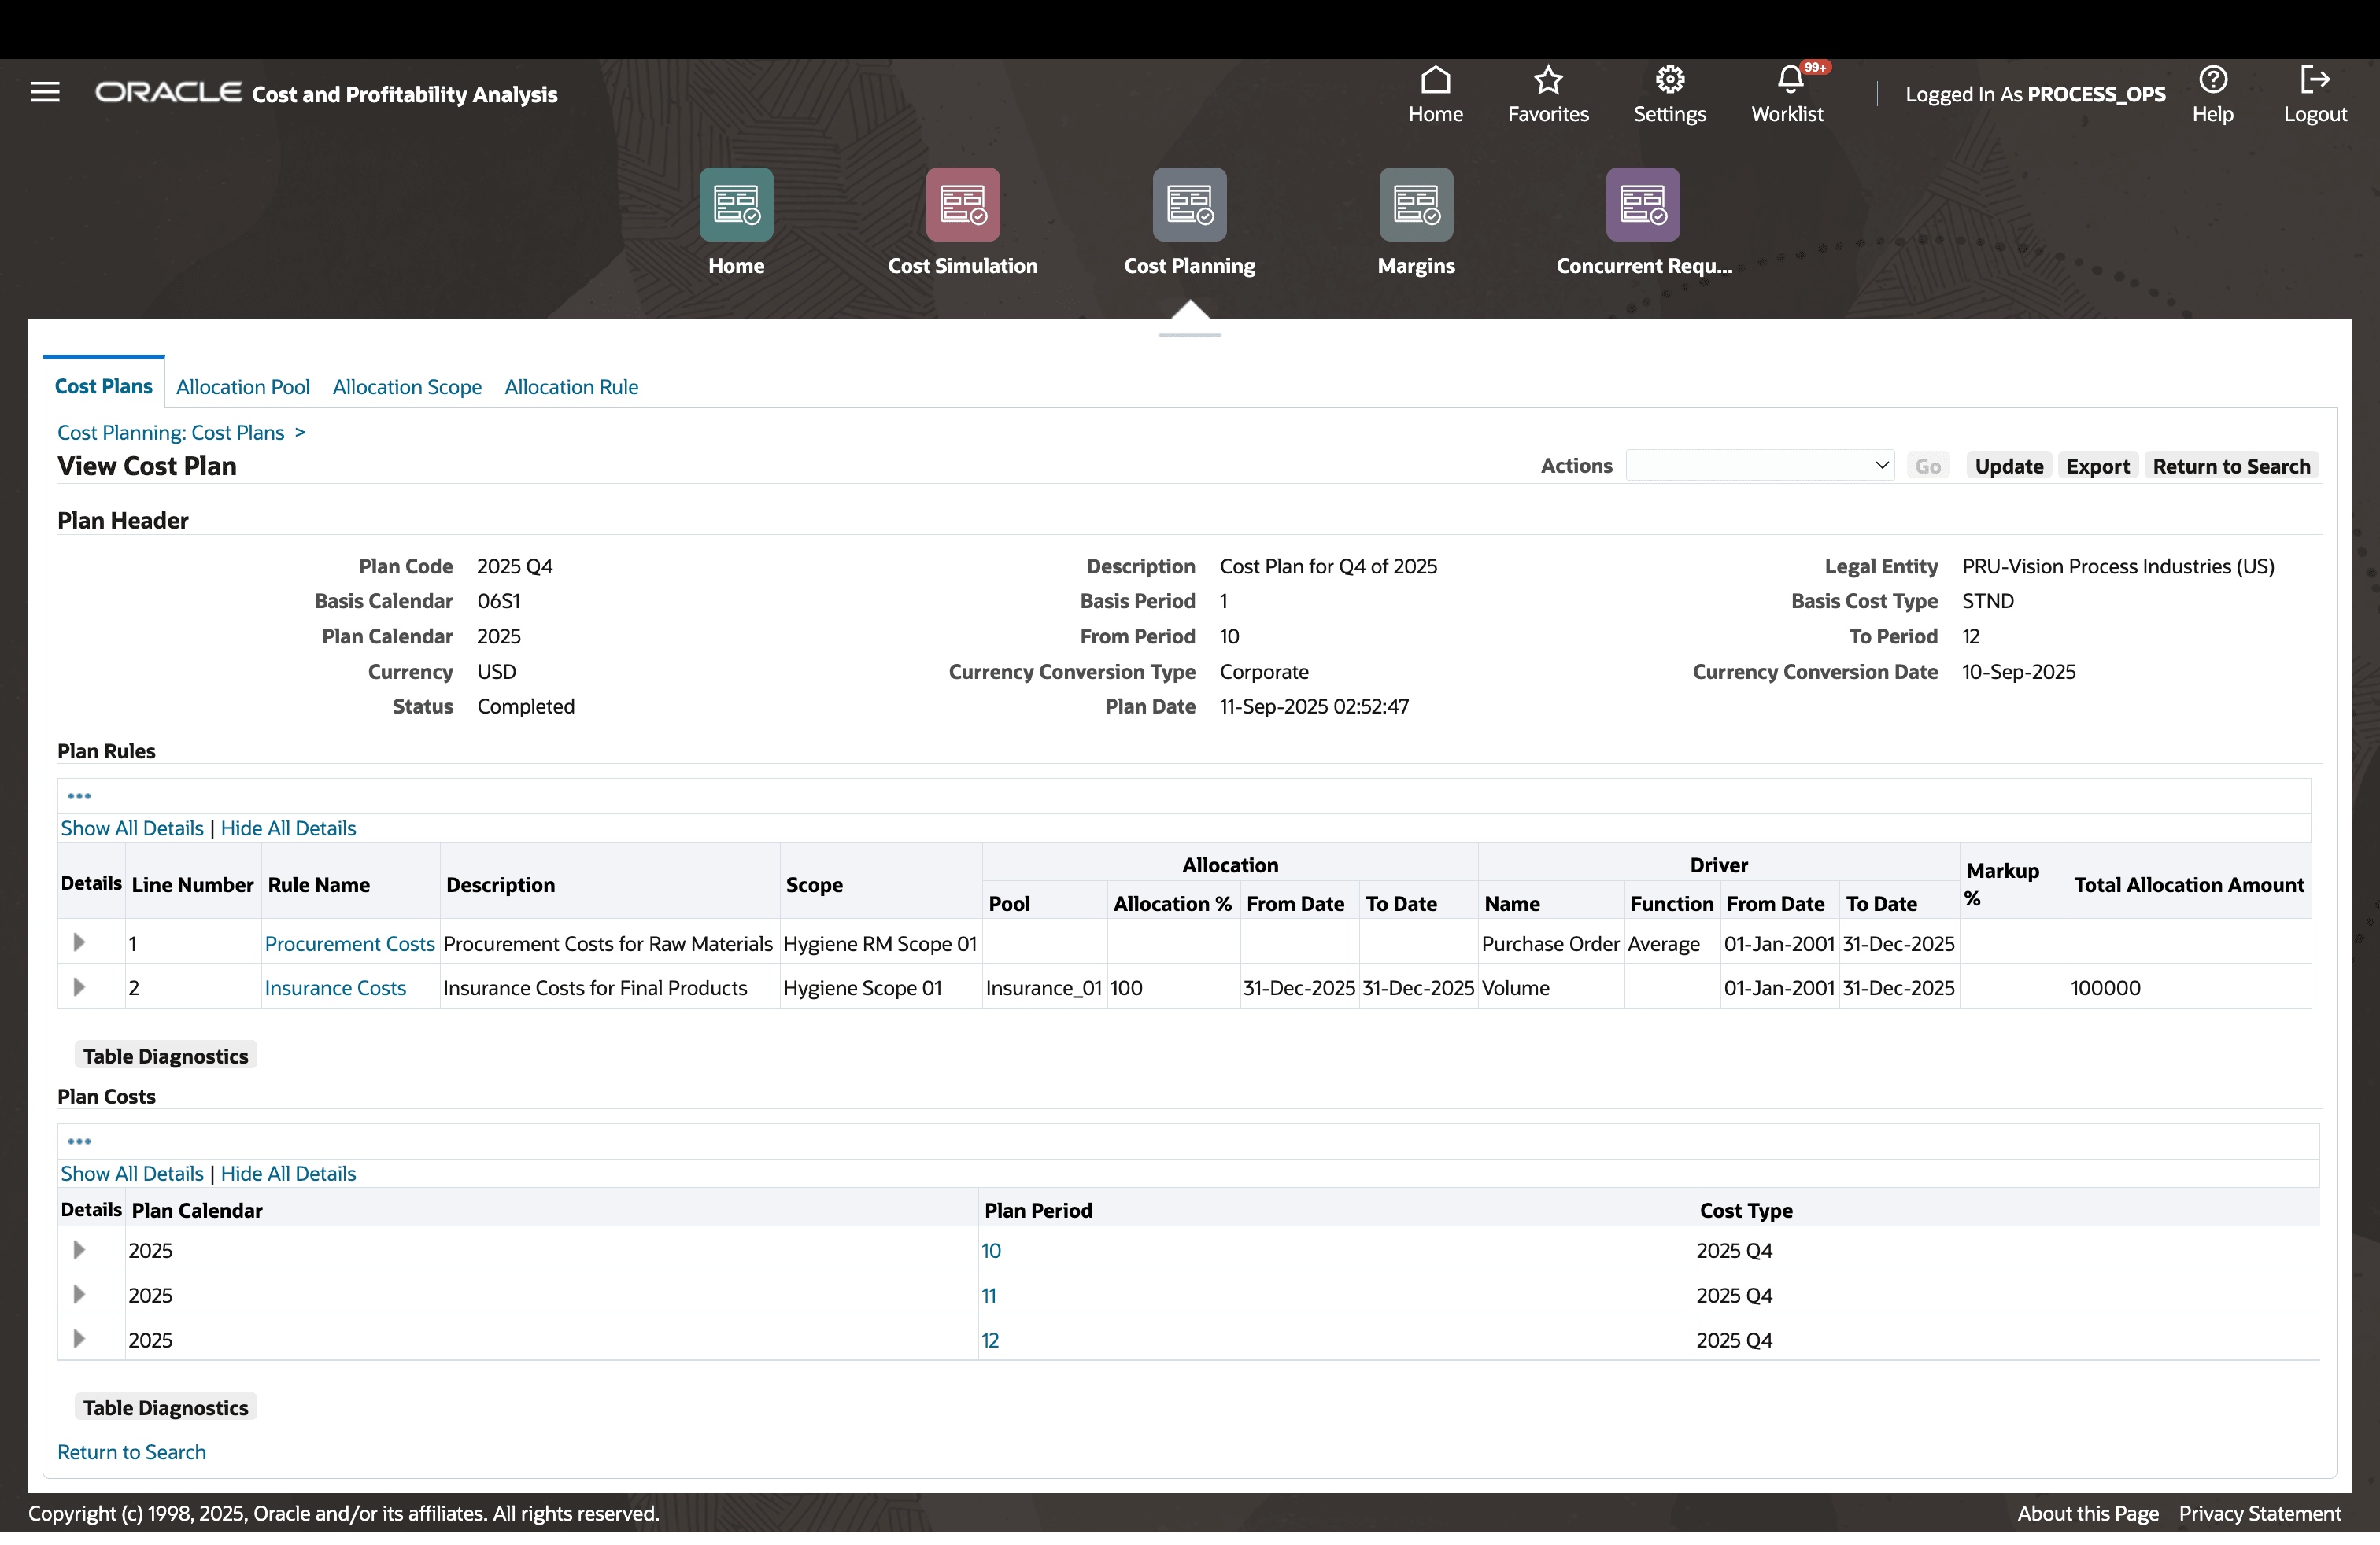The width and height of the screenshot is (2380, 1545).
Task: Open Worklist bell notifications
Action: [1789, 80]
